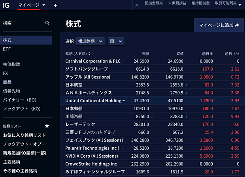Click the 売値 column header
This screenshot has height=177, width=245.
coord(145,54)
